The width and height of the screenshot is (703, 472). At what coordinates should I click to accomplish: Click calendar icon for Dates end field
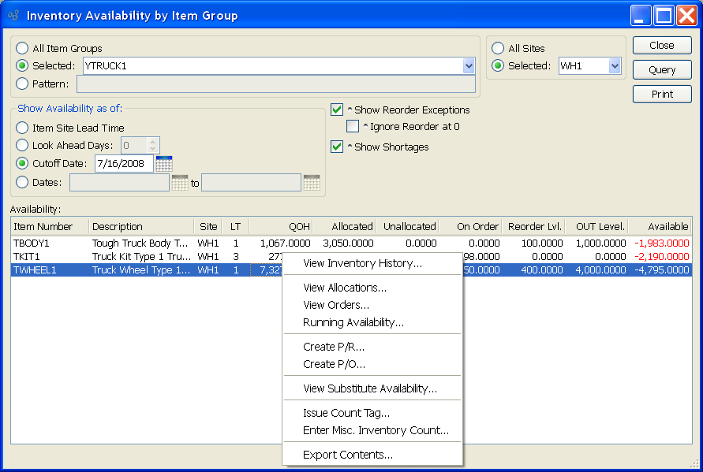point(312,183)
